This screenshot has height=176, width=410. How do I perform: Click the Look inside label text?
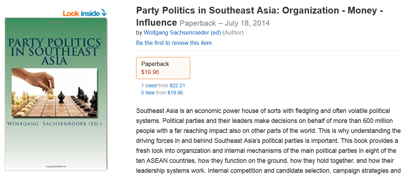(x=82, y=14)
